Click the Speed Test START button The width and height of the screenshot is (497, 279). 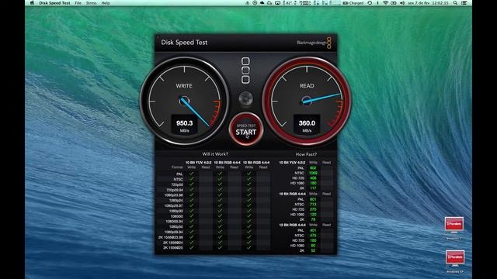pos(246,129)
